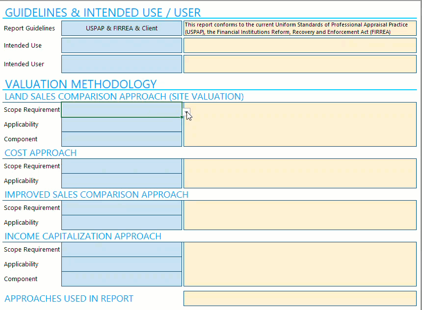Click the Land Sales Applicability label

pyautogui.click(x=21, y=125)
